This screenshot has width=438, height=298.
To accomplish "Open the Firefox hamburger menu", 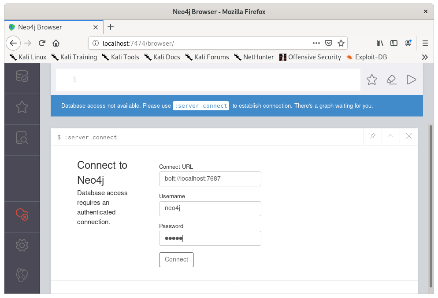I will click(425, 43).
